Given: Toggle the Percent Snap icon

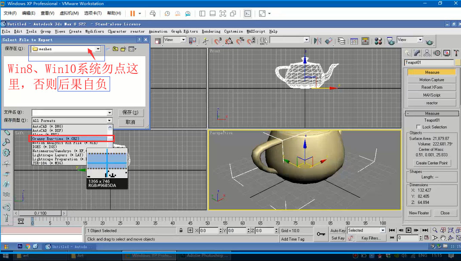Looking at the screenshot, I should 240,41.
